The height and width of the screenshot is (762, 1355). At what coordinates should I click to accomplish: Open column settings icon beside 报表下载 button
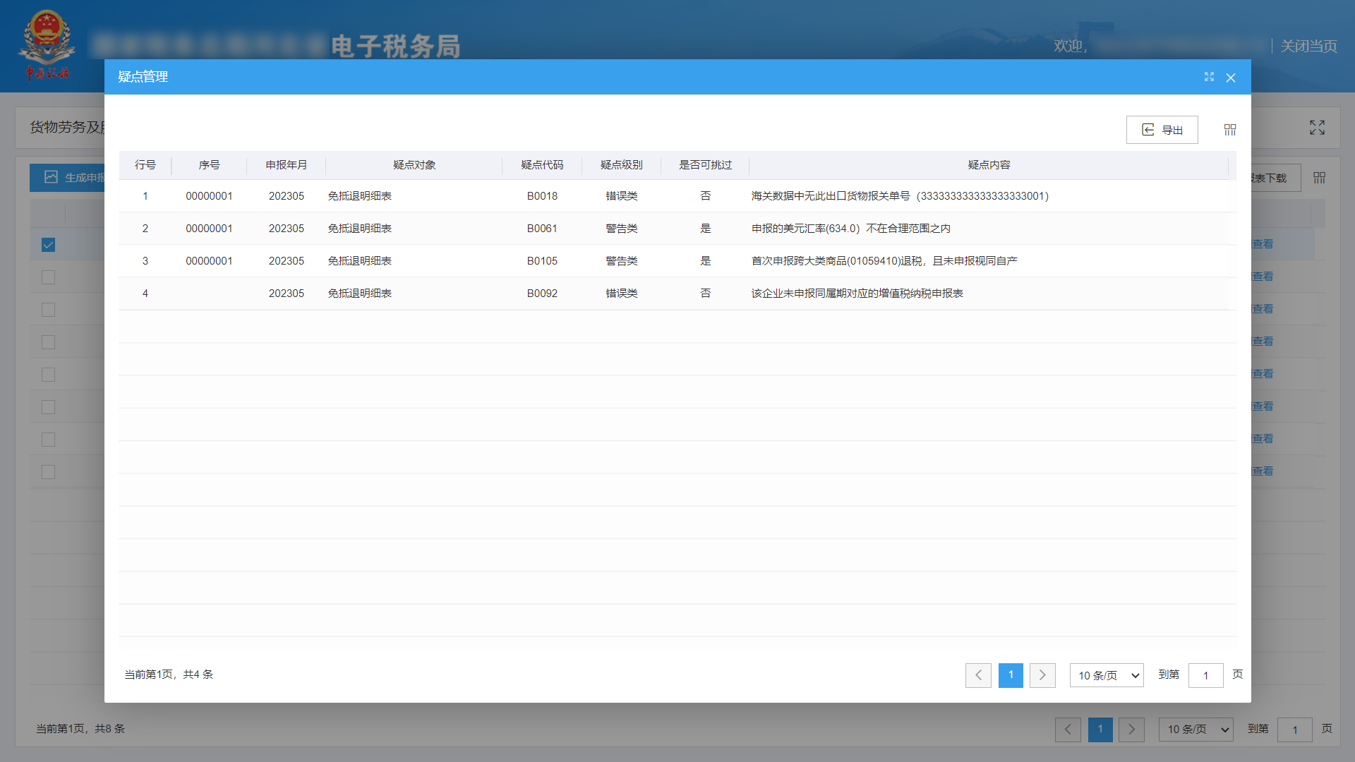pos(1318,178)
